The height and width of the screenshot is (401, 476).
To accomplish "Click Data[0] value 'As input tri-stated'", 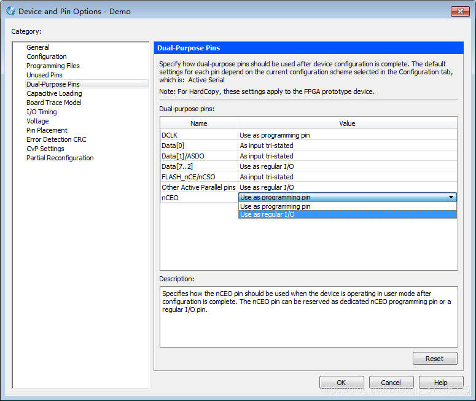I will (x=348, y=146).
